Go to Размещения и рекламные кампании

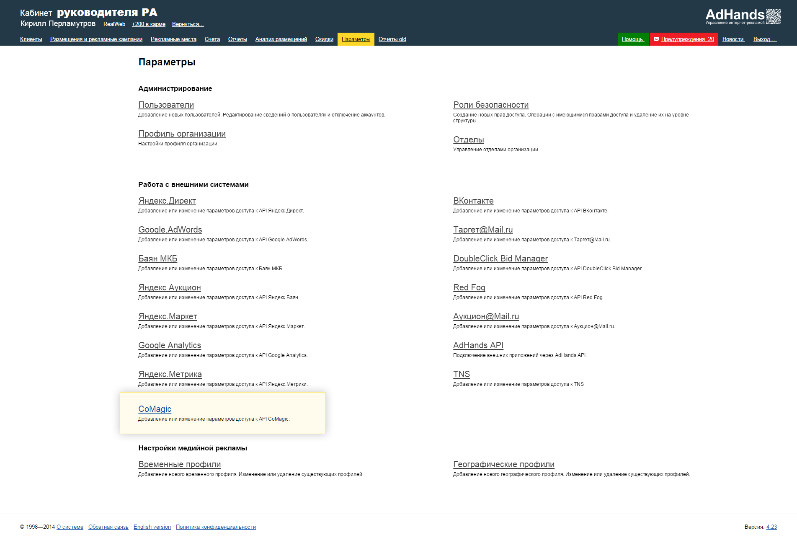point(96,39)
